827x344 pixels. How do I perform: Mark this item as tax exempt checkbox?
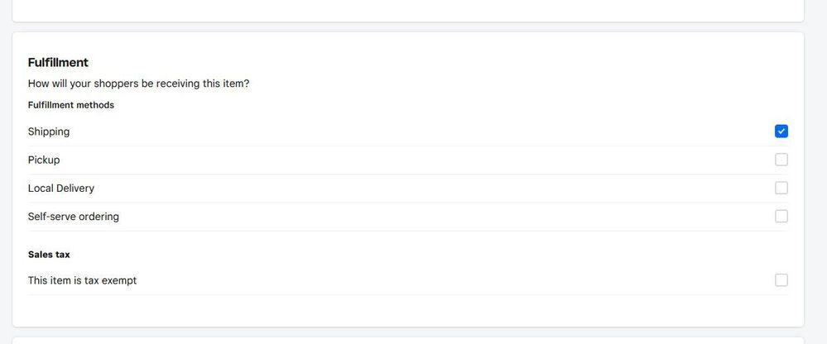click(x=781, y=280)
